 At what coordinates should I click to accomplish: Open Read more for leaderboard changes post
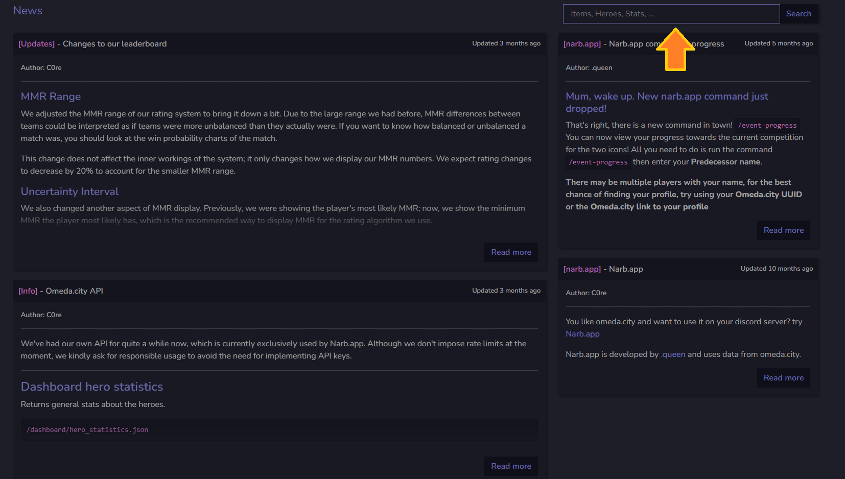[510, 252]
